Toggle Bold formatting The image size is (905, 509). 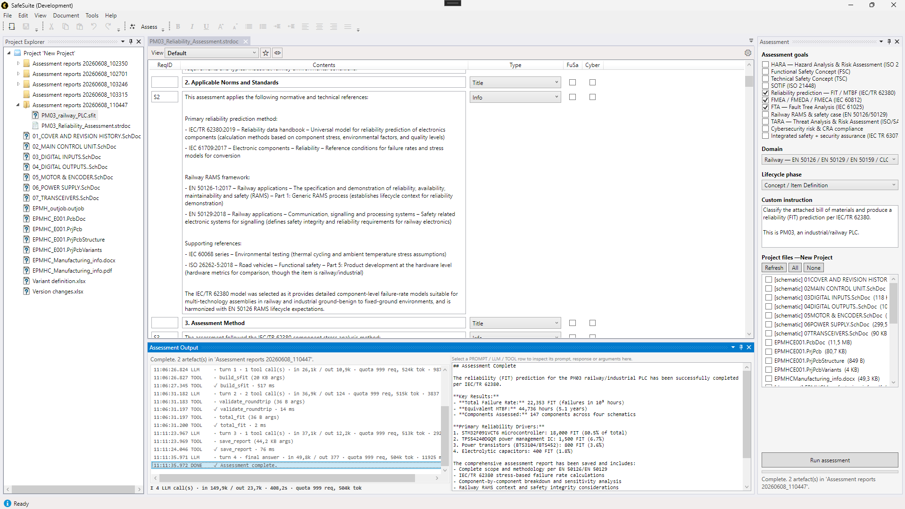coord(178,27)
